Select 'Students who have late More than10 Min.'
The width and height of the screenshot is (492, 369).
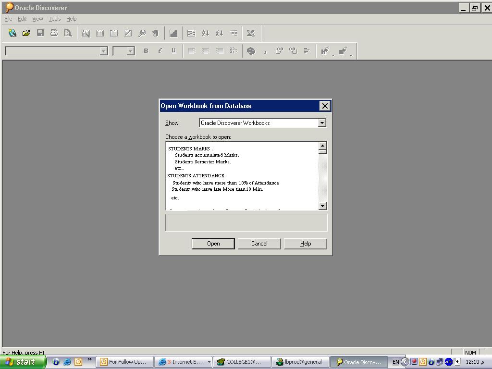[x=218, y=189]
